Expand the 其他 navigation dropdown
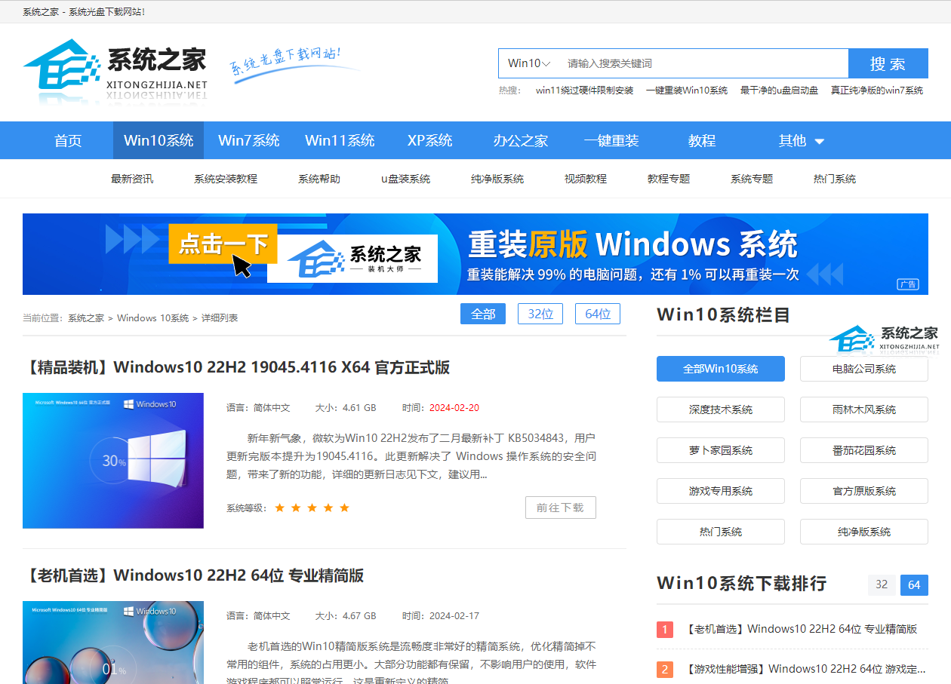This screenshot has width=951, height=684. click(x=802, y=140)
